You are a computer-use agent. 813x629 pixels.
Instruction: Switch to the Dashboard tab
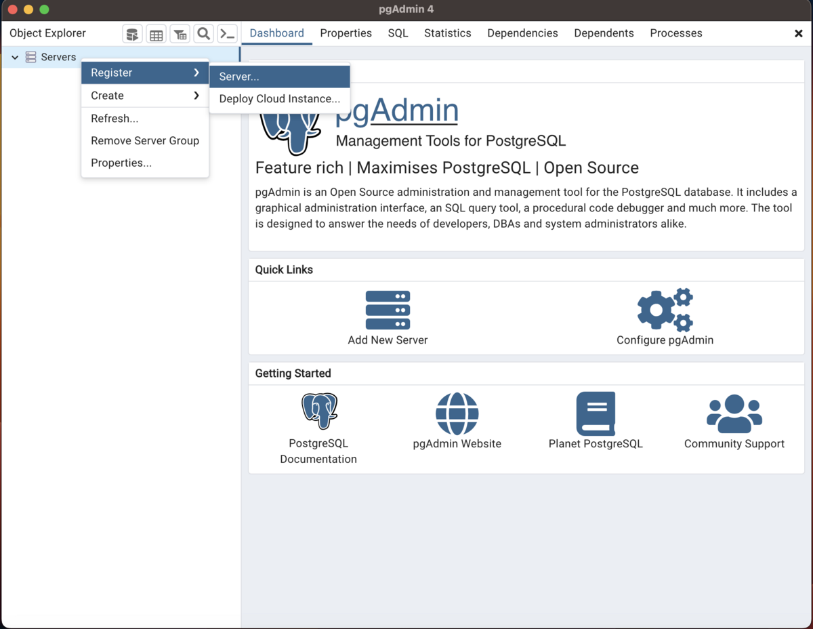click(x=277, y=33)
